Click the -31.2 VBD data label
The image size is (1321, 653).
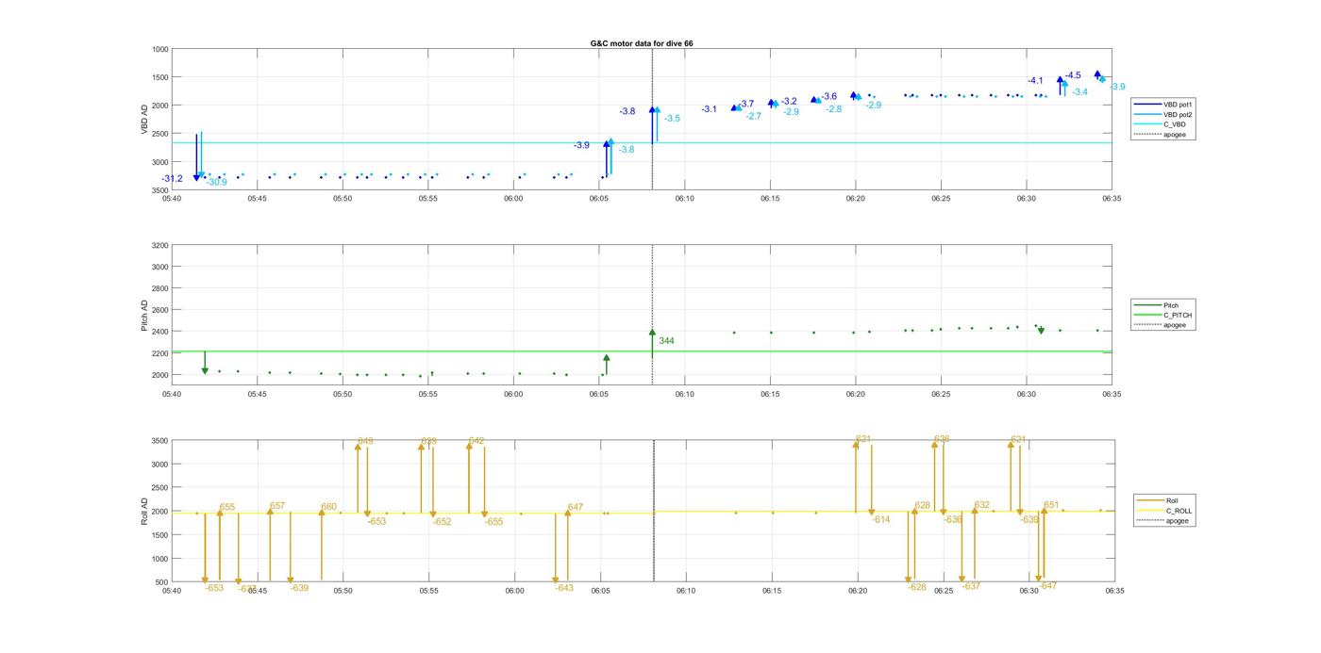coord(172,179)
